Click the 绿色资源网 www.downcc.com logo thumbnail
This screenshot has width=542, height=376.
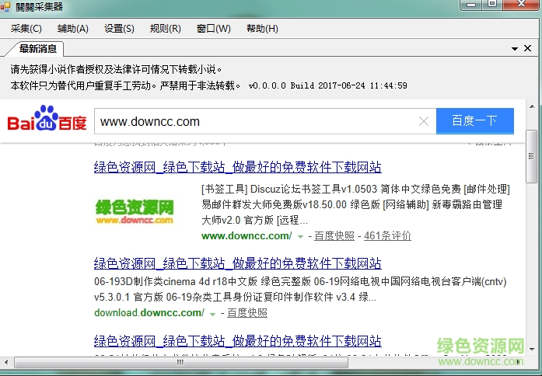coord(135,211)
